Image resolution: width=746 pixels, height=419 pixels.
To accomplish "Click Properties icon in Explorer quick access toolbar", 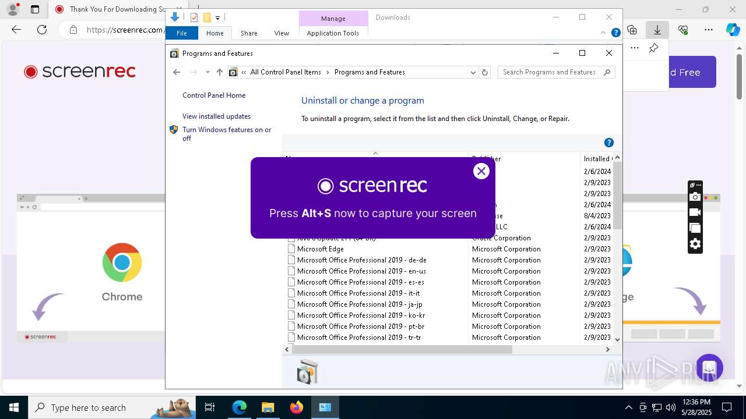I will (194, 17).
